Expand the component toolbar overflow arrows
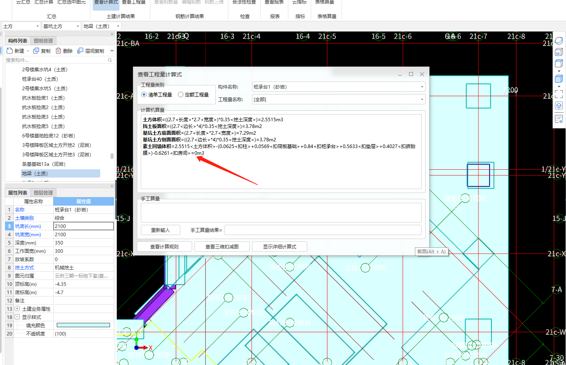The height and width of the screenshot is (365, 566). tap(112, 51)
